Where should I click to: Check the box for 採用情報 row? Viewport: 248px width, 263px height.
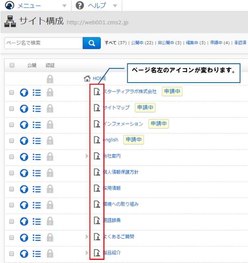12,189
